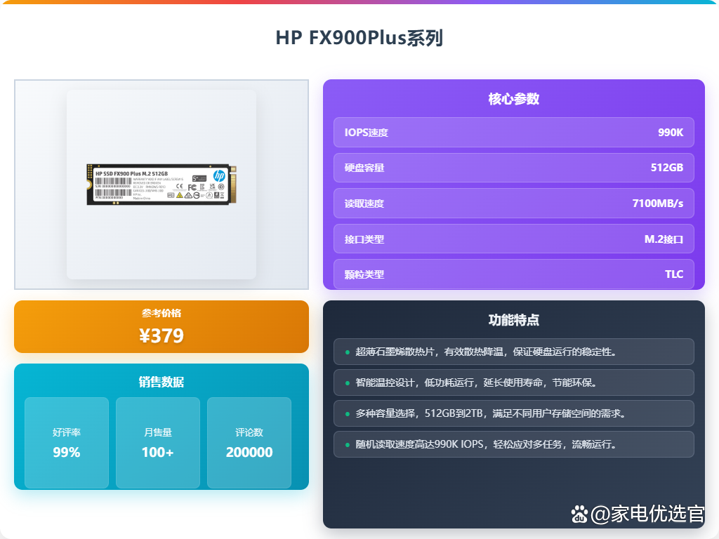Click the 销售数据 heading
Viewport: 719px width, 539px height.
tap(161, 382)
